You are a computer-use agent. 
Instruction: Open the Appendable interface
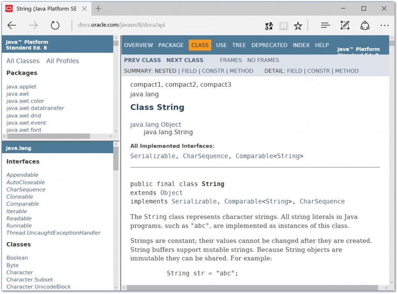coord(22,175)
